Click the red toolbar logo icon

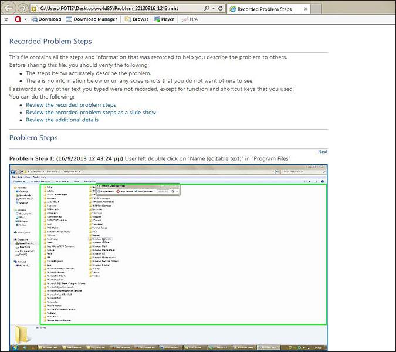[18, 19]
